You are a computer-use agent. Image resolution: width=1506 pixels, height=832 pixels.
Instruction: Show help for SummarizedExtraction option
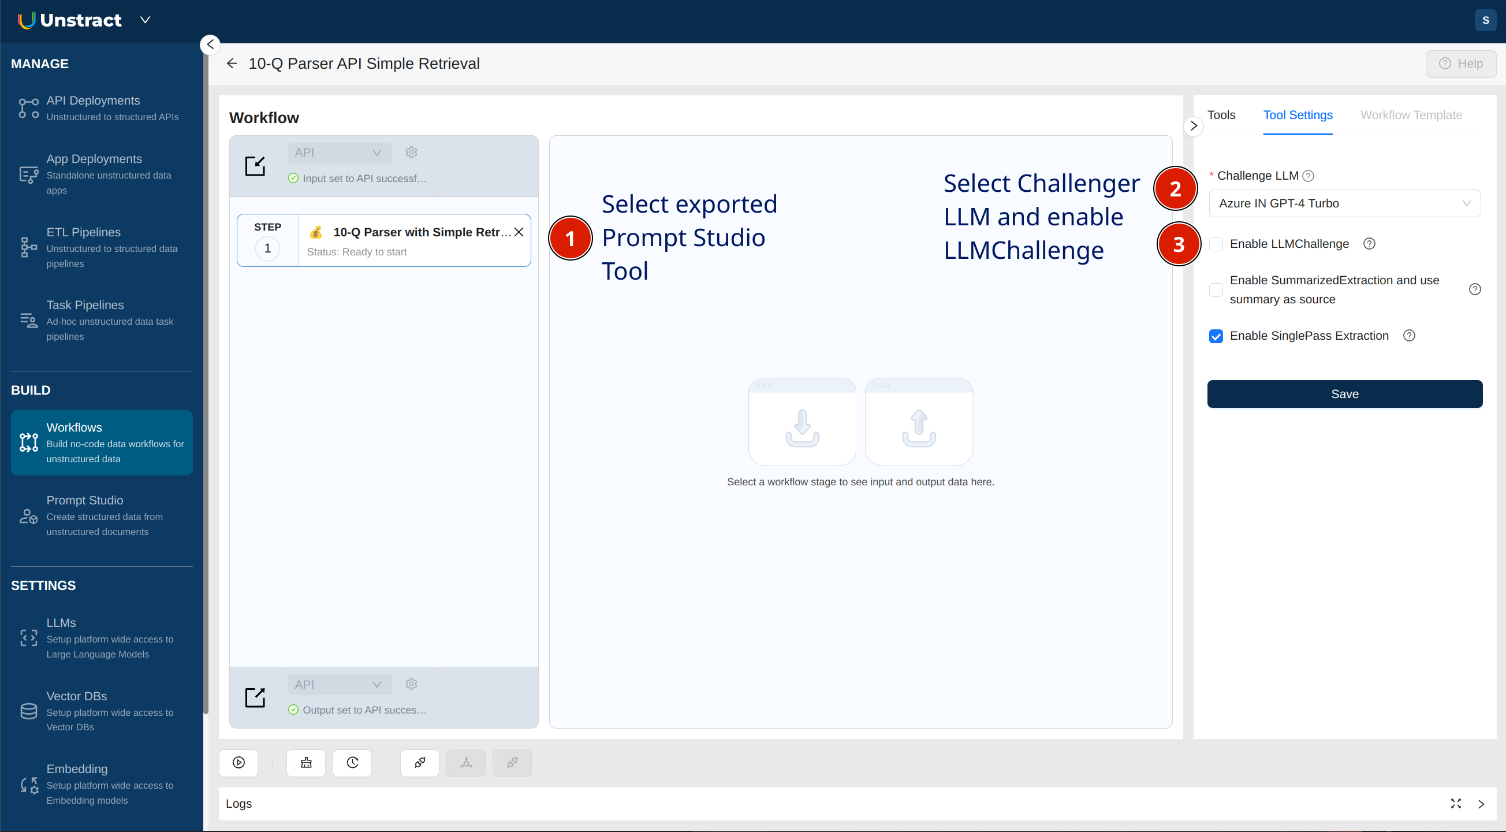click(x=1474, y=289)
